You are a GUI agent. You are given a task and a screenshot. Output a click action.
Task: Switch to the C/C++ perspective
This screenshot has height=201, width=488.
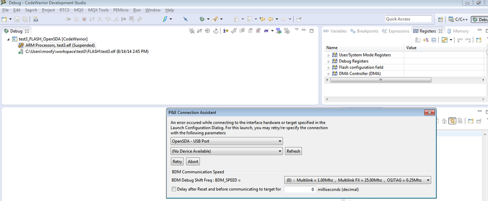tap(458, 20)
